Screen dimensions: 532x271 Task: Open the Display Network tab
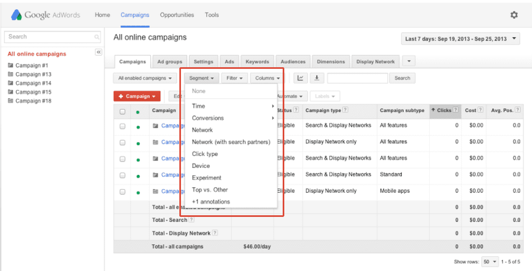click(x=376, y=62)
